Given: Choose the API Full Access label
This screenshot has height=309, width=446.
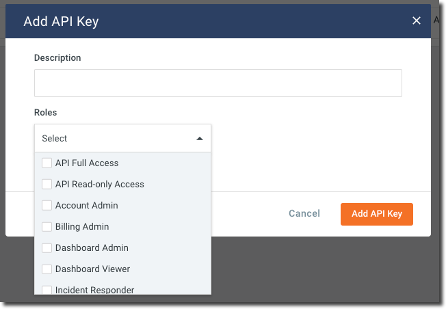Looking at the screenshot, I should point(87,163).
